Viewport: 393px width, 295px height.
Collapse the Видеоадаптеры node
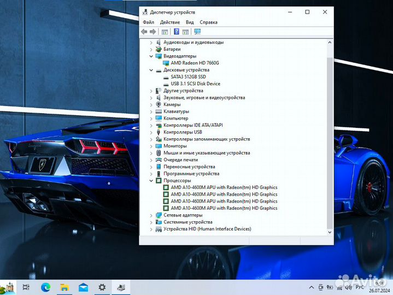(151, 56)
